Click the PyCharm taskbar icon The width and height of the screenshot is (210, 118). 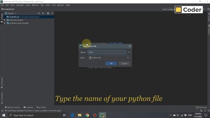tap(102, 115)
